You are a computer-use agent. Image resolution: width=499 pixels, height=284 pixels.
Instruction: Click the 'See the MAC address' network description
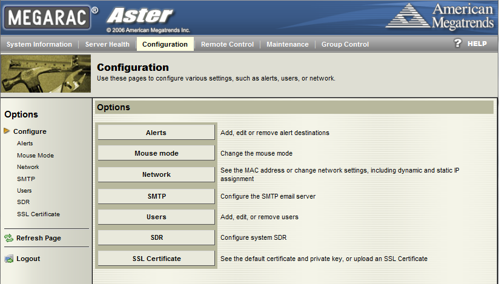pos(340,174)
